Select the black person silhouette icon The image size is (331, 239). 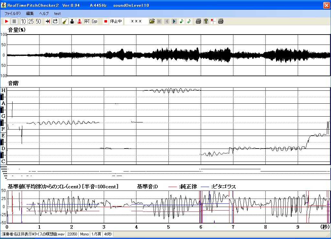pyautogui.click(x=72, y=21)
